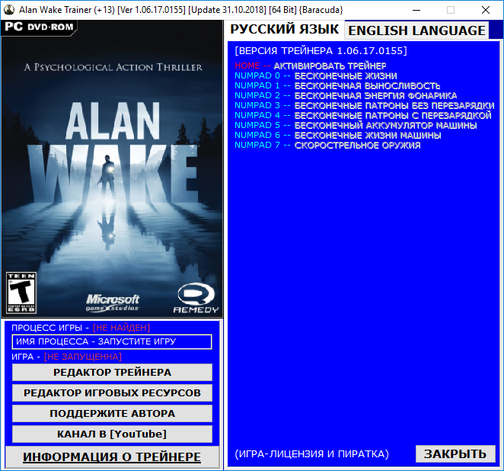This screenshot has height=471, width=504.
Task: Select the HOME -- АКТИВИРОВАТЬ ТРЕЙНЕР line
Action: pos(310,66)
